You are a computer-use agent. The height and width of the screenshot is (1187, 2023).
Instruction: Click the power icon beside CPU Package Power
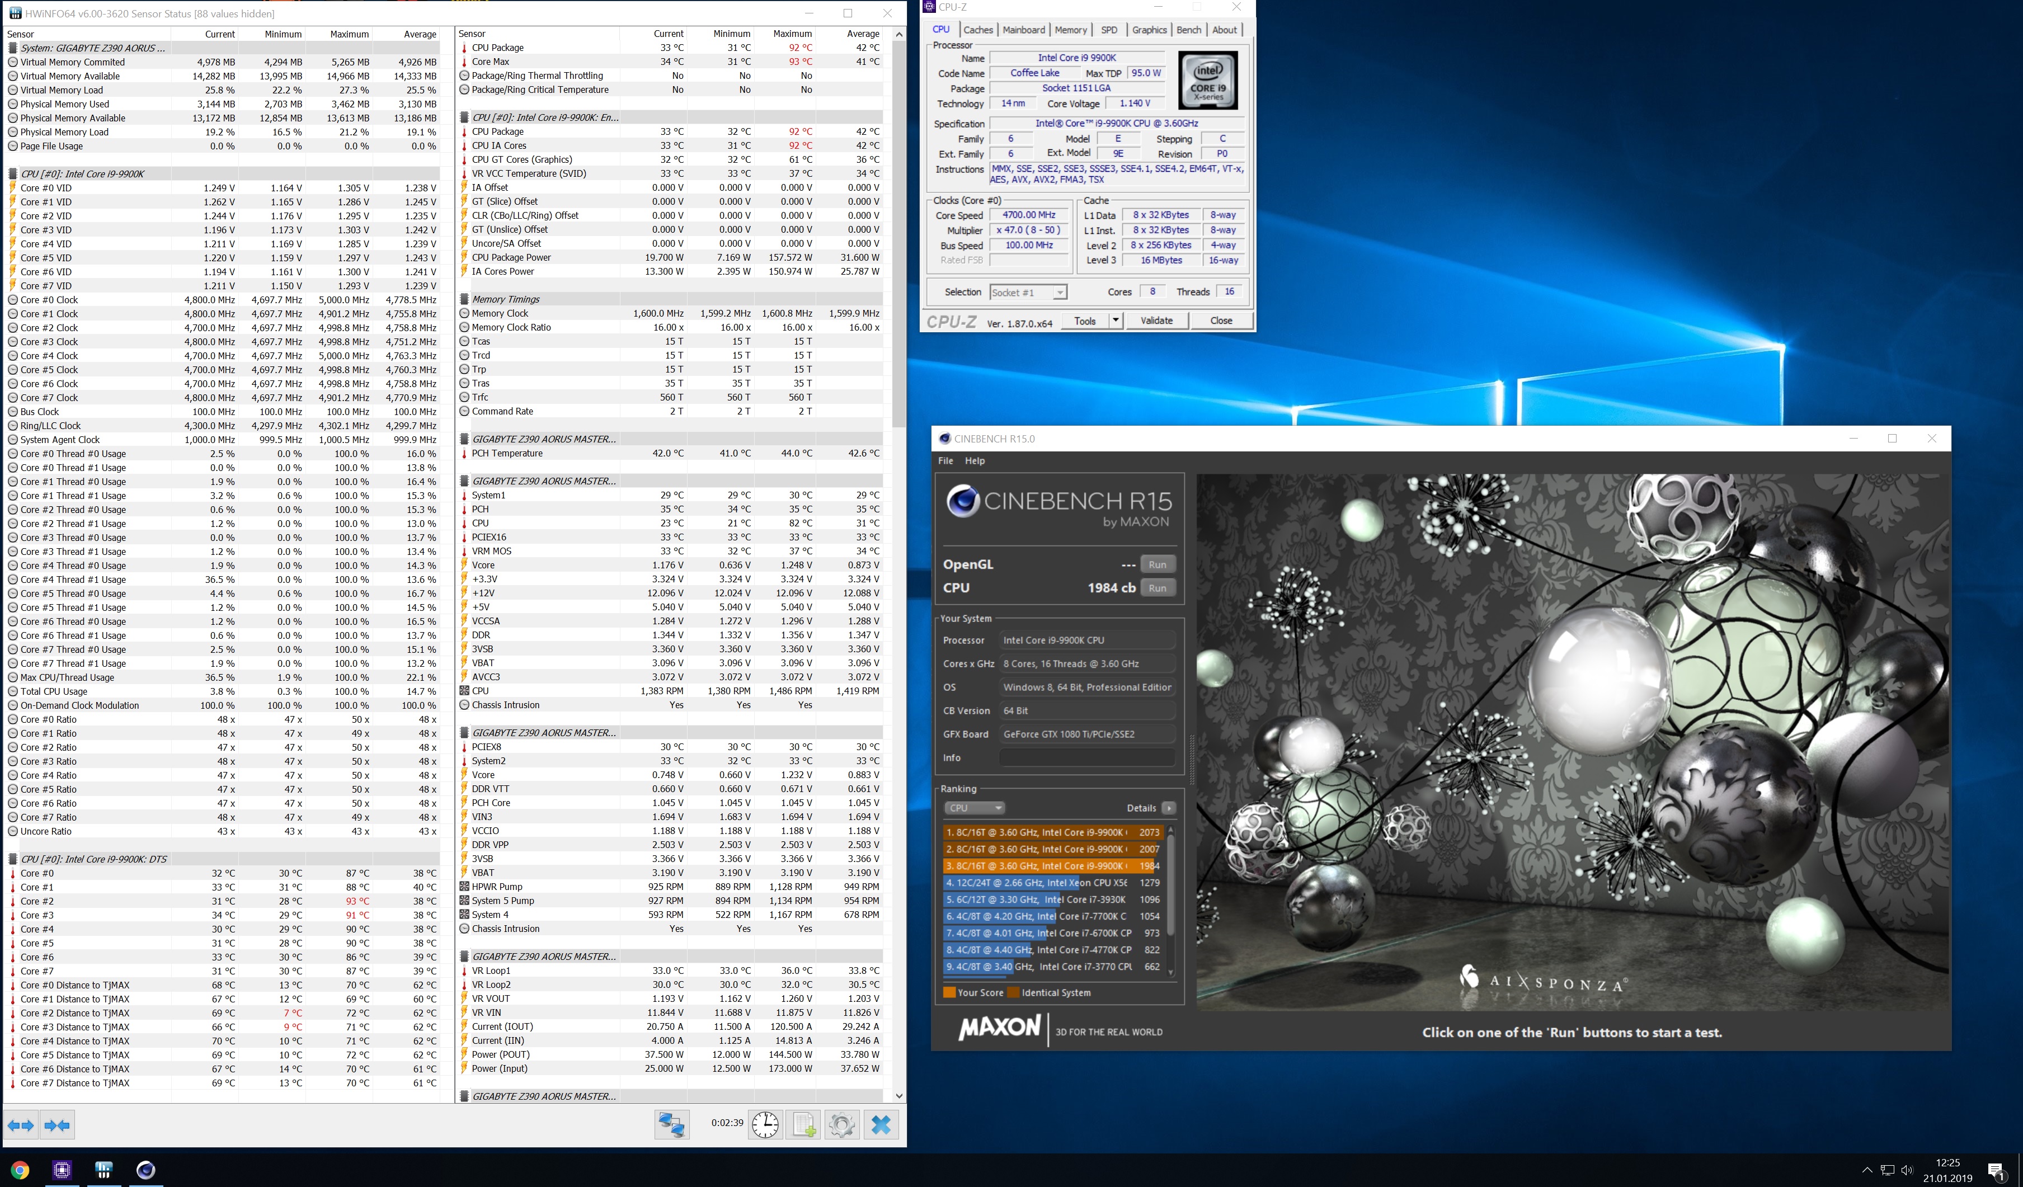(x=464, y=258)
